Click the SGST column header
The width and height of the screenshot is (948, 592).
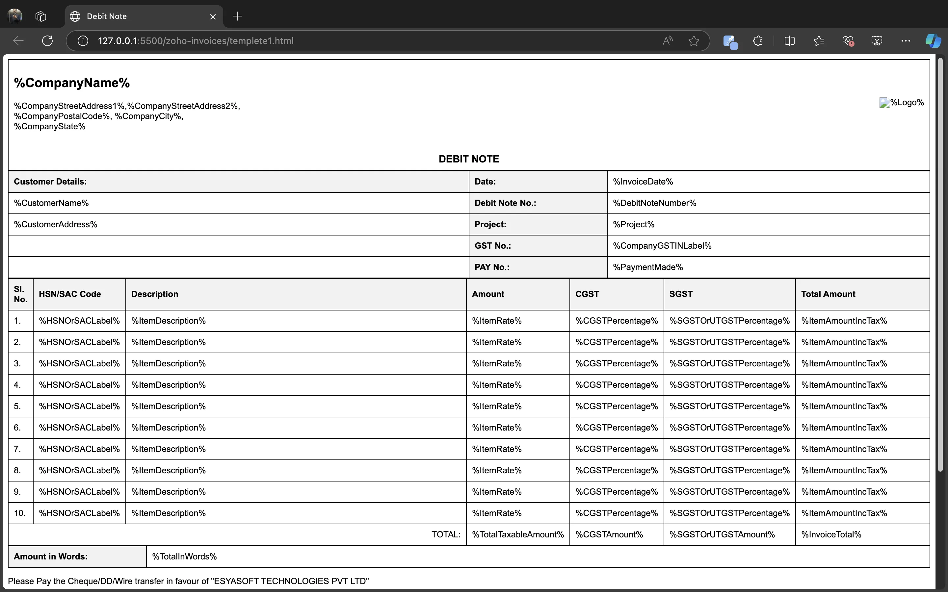pyautogui.click(x=729, y=294)
